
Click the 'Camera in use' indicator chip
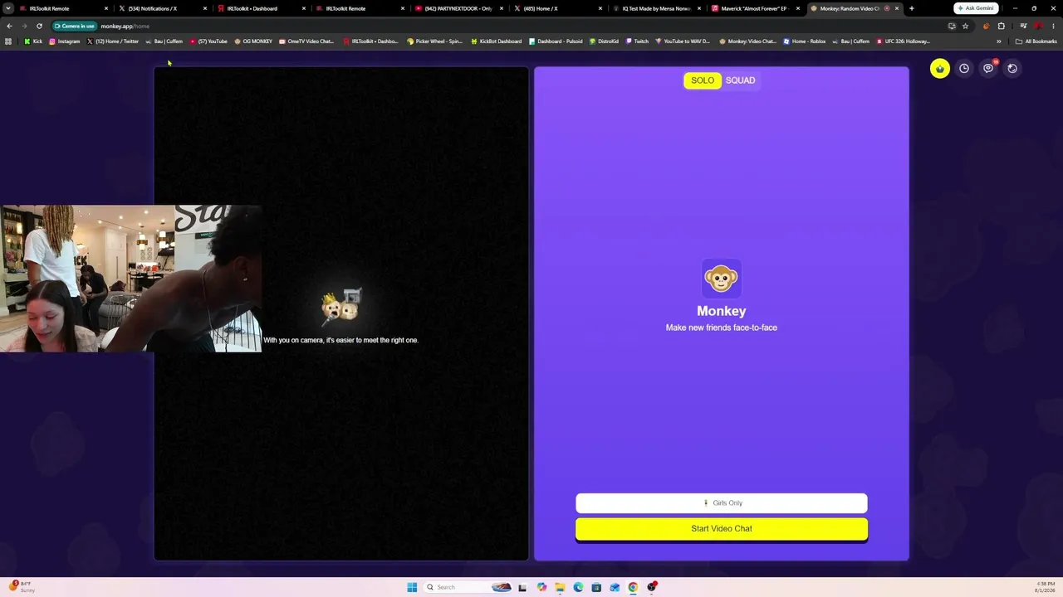coord(74,26)
